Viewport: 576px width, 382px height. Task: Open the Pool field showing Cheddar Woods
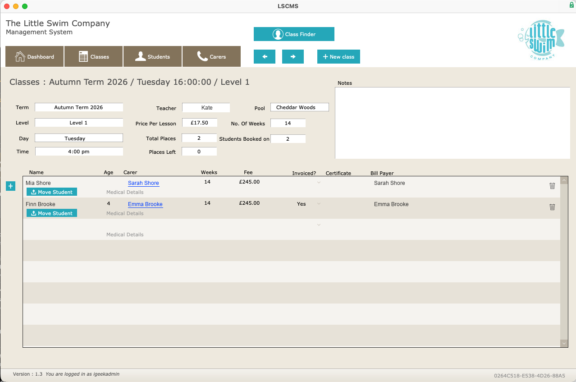(300, 107)
